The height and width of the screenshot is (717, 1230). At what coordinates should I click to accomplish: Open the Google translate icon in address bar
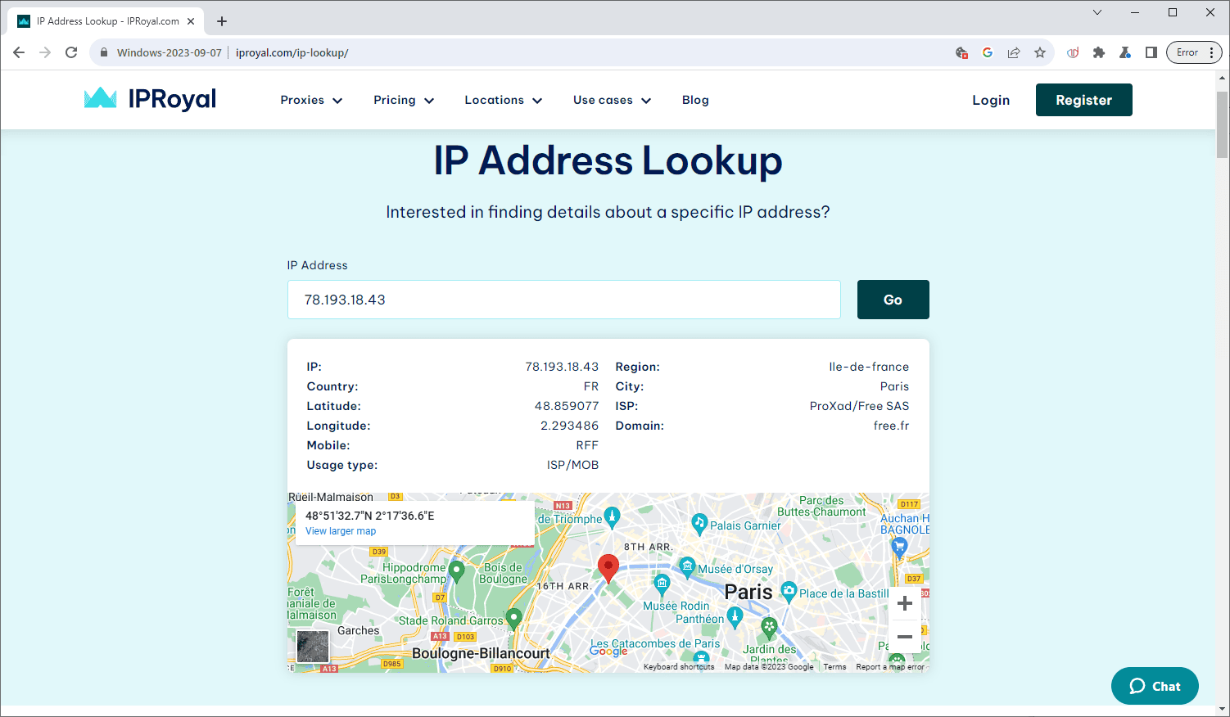988,52
